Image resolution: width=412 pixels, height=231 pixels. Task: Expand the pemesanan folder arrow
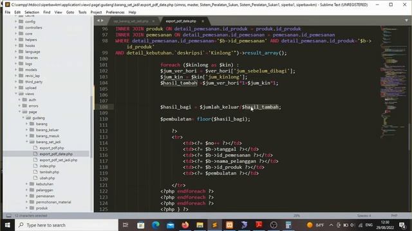27,196
